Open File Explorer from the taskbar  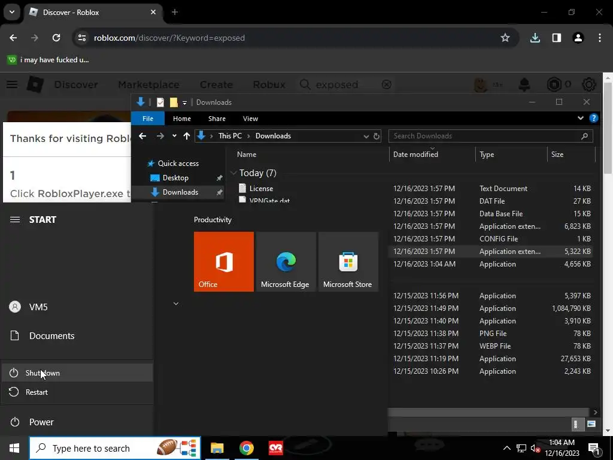217,448
